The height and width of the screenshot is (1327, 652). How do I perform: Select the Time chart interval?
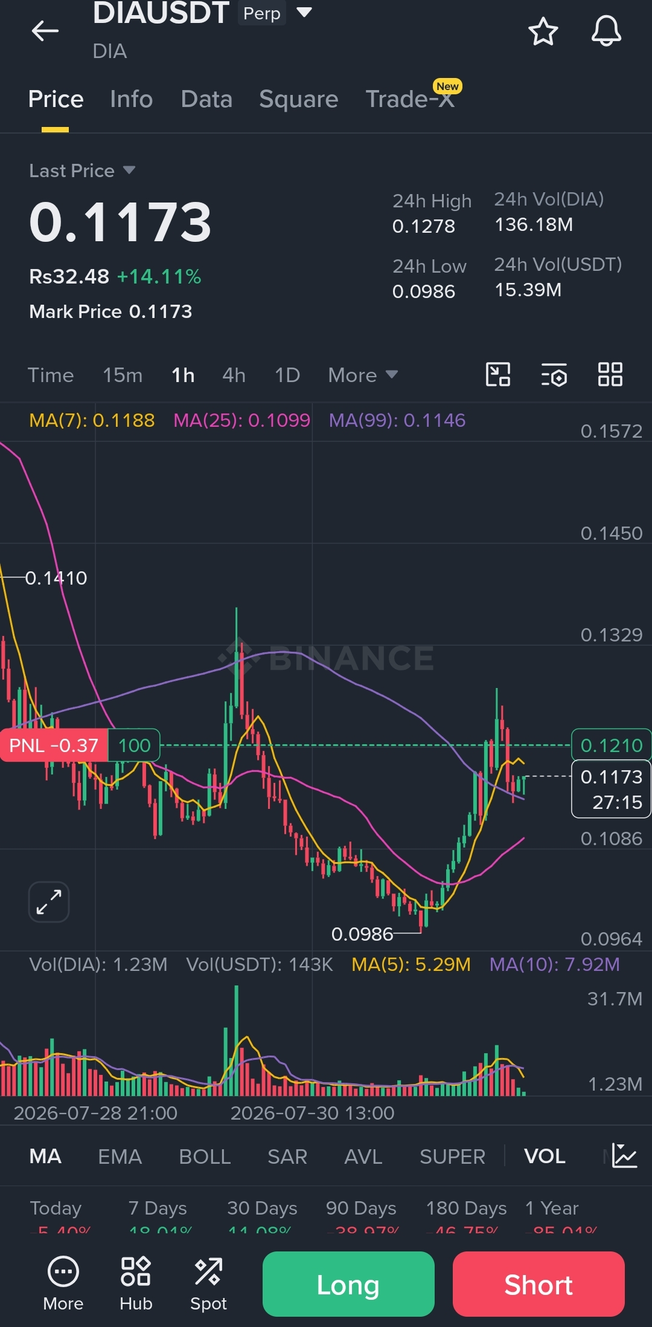[51, 375]
